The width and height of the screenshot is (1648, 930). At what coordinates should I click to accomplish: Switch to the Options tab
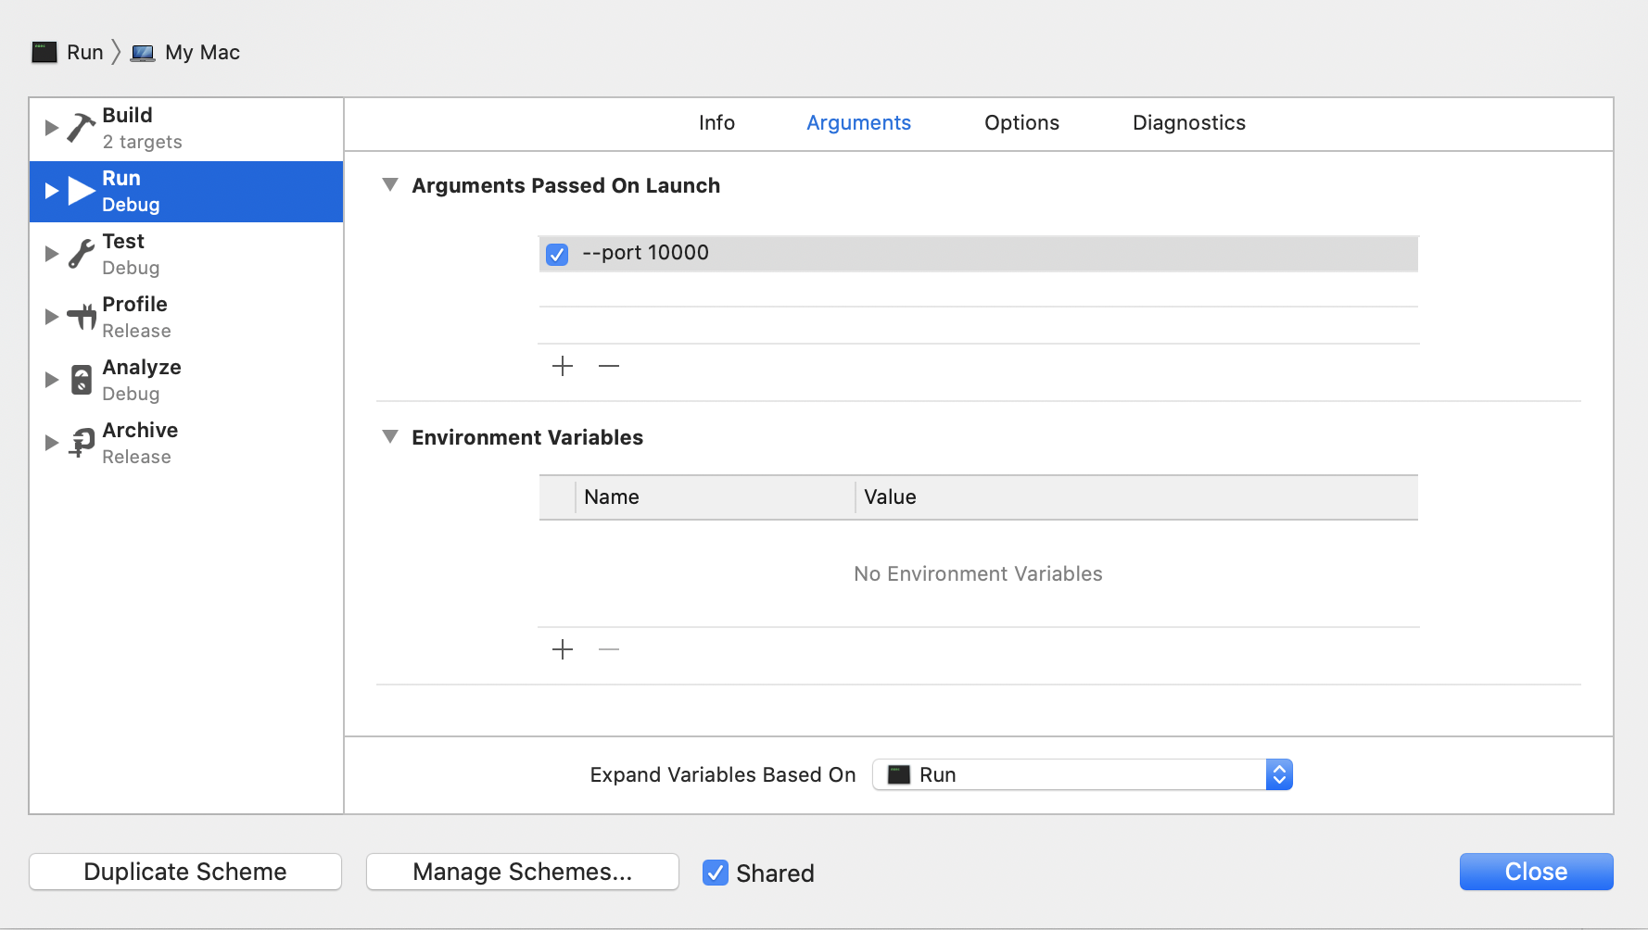(x=1021, y=123)
